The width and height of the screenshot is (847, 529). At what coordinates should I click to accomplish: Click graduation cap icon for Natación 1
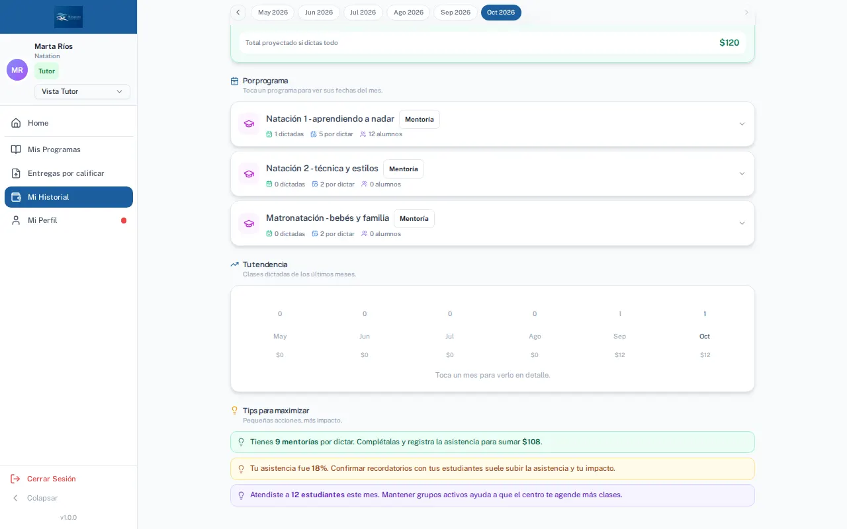coord(249,124)
